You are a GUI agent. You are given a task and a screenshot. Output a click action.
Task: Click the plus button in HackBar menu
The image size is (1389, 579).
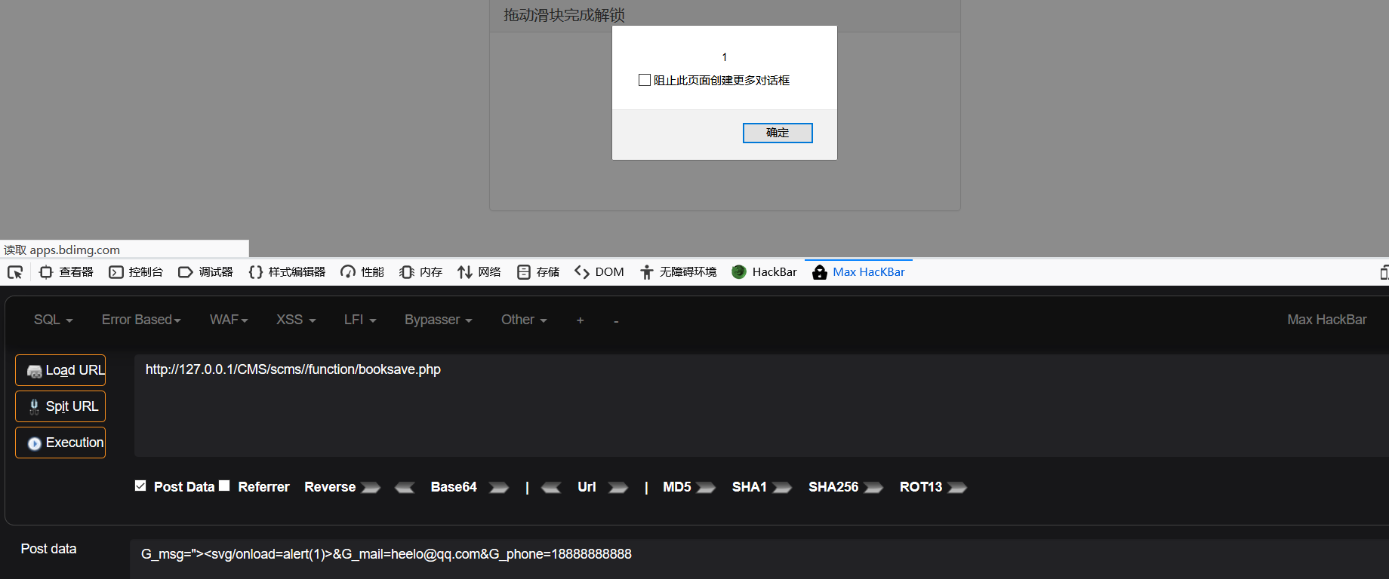pyautogui.click(x=580, y=320)
